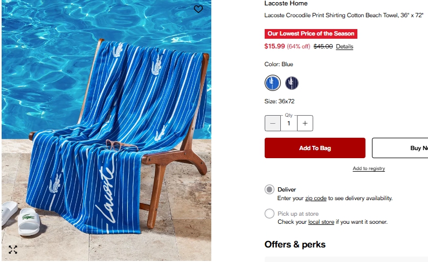Select the Blue striped color swatch
Image resolution: width=428 pixels, height=262 pixels.
point(272,83)
